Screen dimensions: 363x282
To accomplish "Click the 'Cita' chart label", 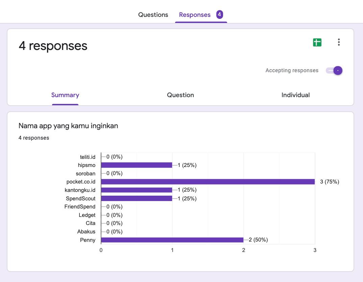I will [x=91, y=223].
